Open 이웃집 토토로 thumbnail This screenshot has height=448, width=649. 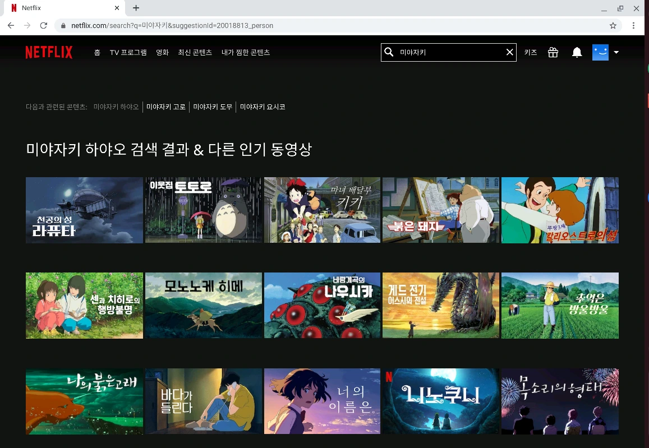pos(203,210)
